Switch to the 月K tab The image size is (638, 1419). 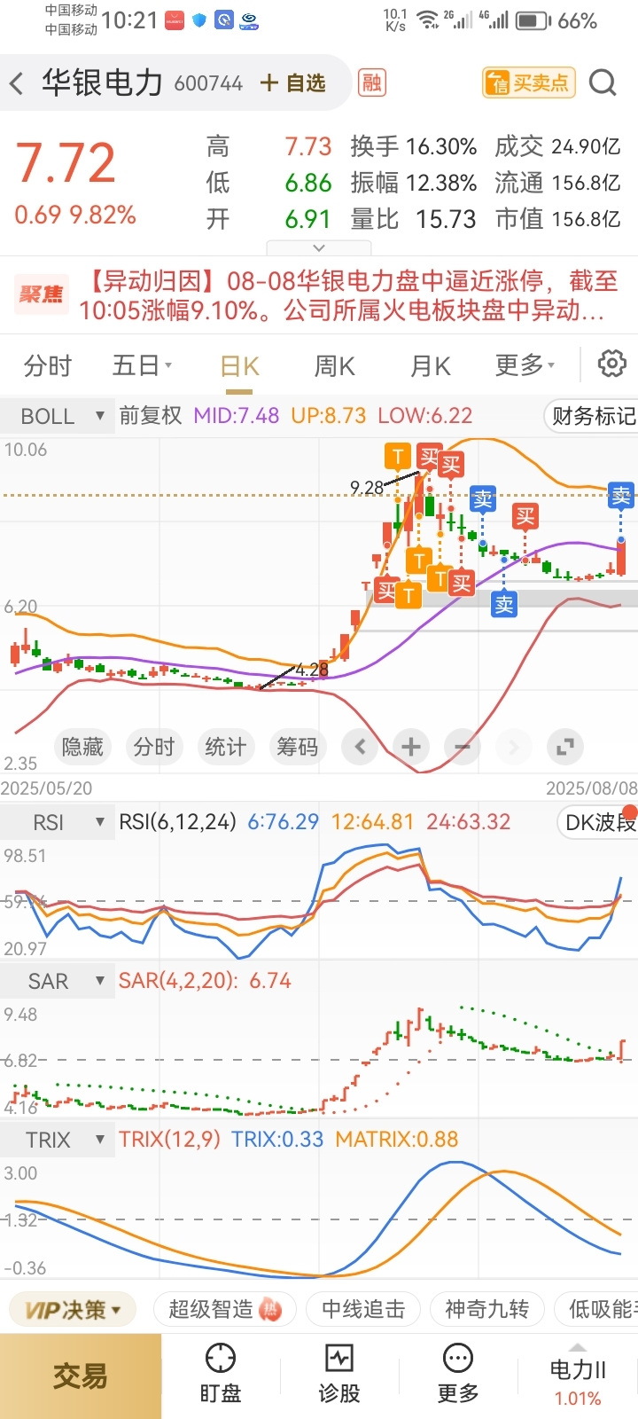click(x=431, y=365)
